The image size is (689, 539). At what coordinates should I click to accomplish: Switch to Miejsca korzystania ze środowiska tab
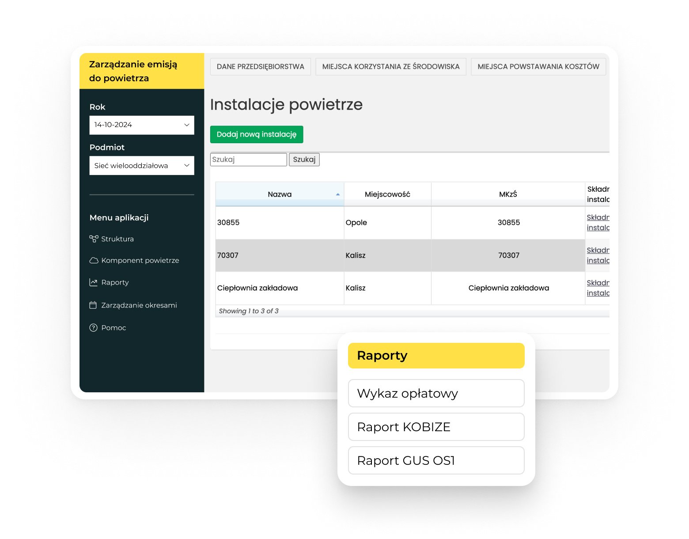click(390, 67)
